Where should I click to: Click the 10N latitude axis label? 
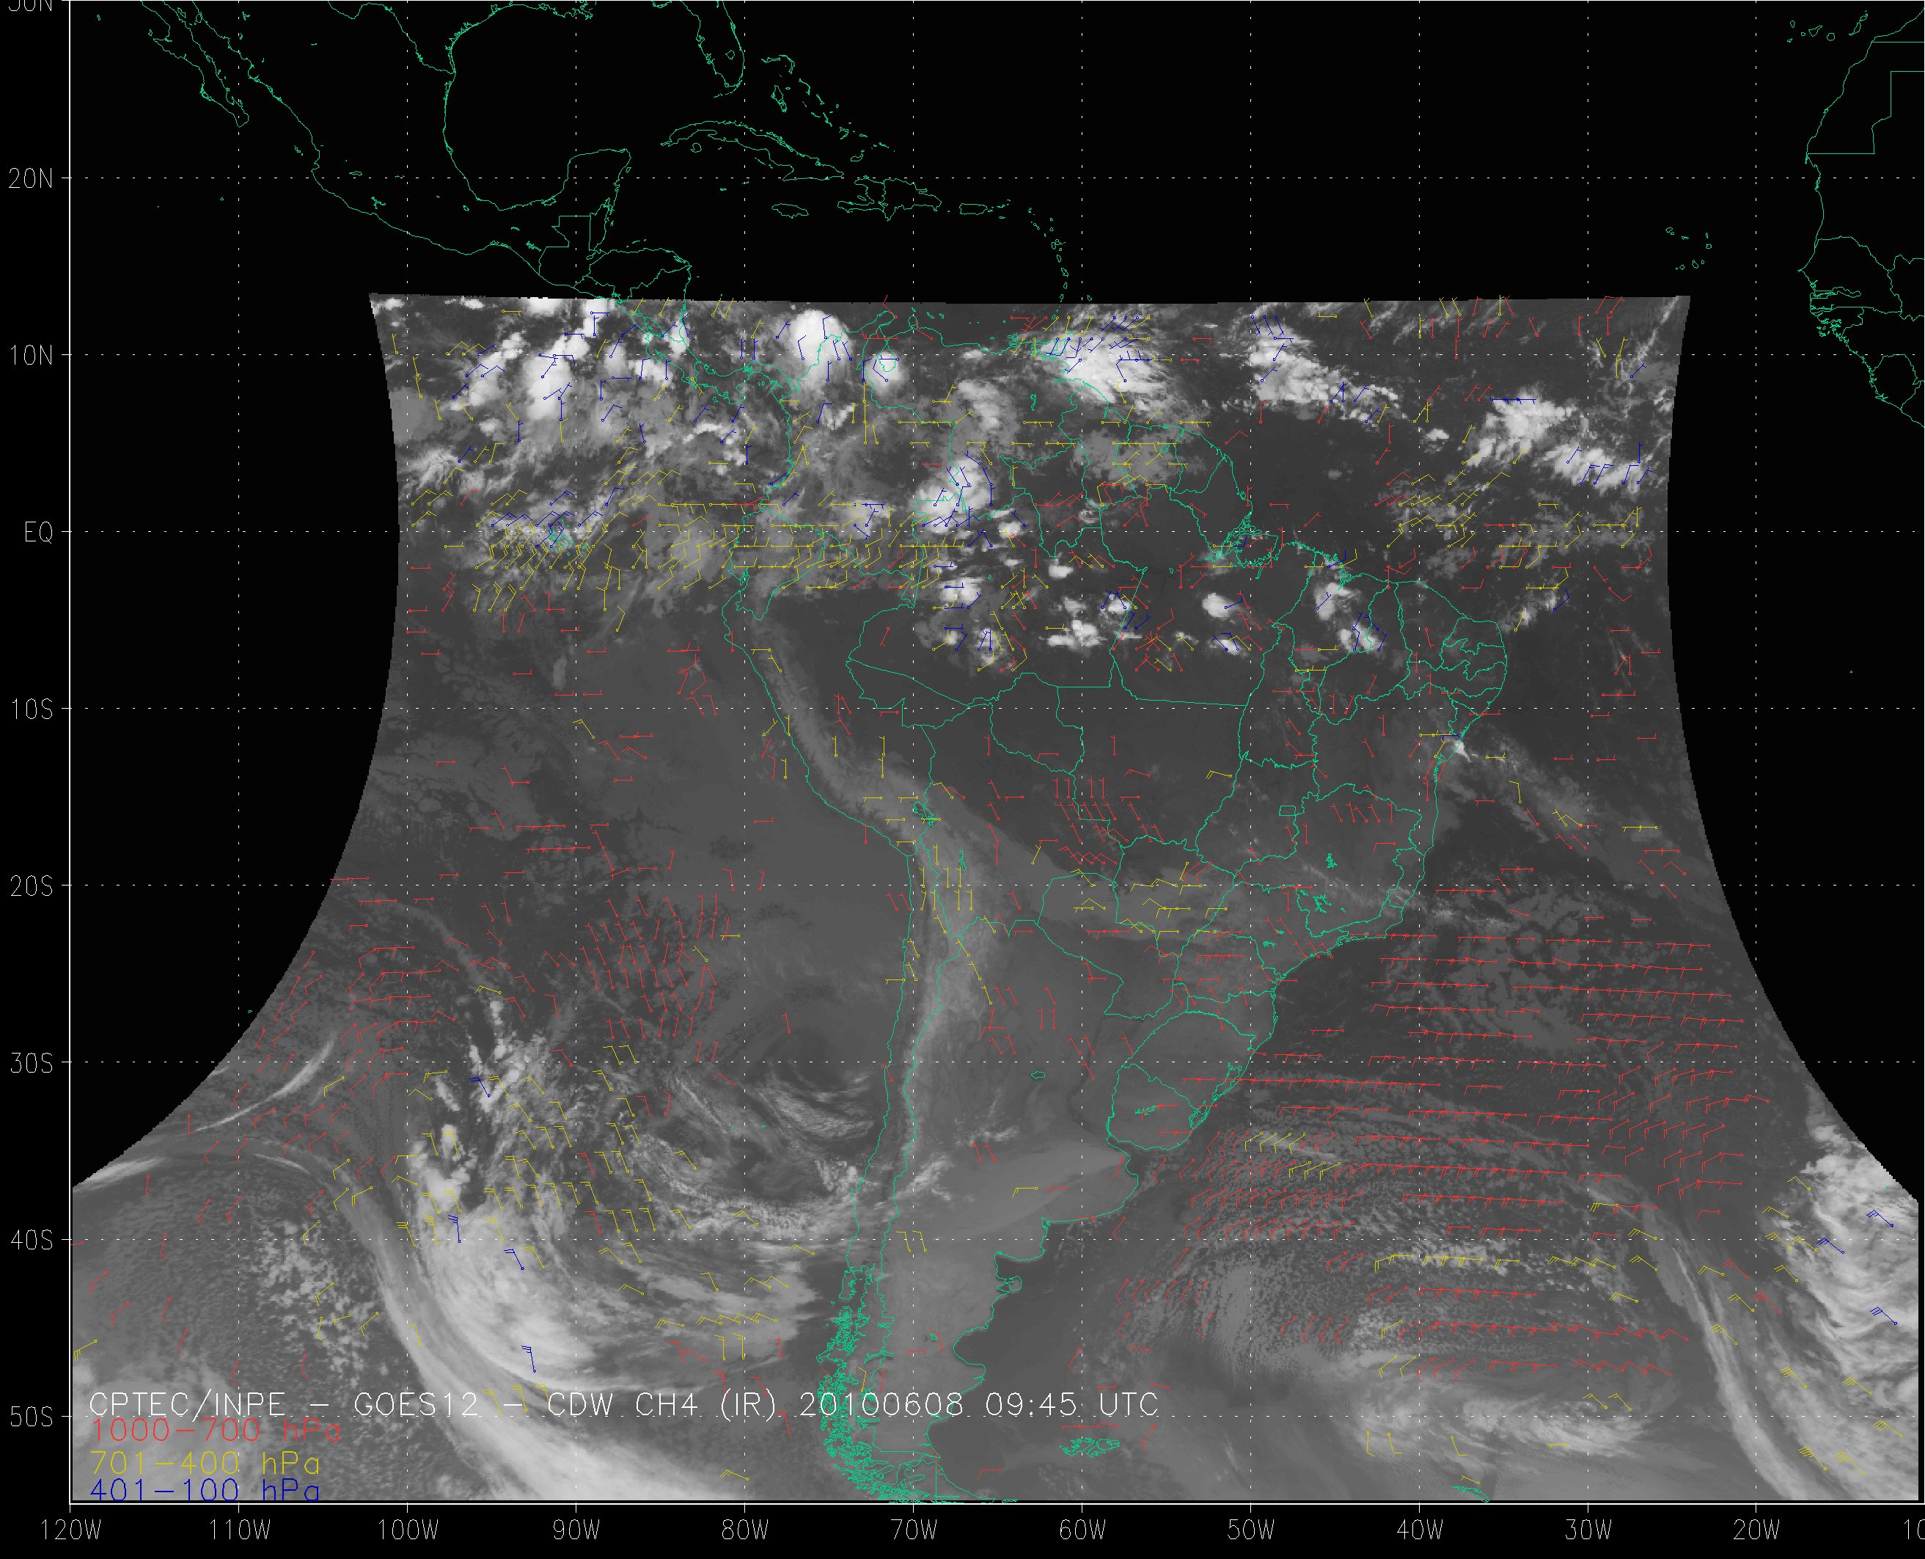click(31, 356)
